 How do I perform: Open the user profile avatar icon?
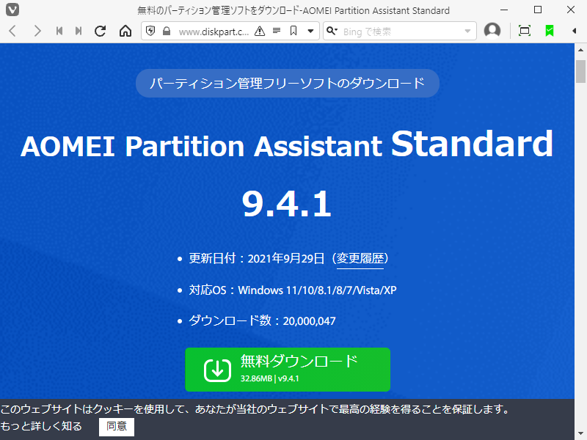pos(492,31)
